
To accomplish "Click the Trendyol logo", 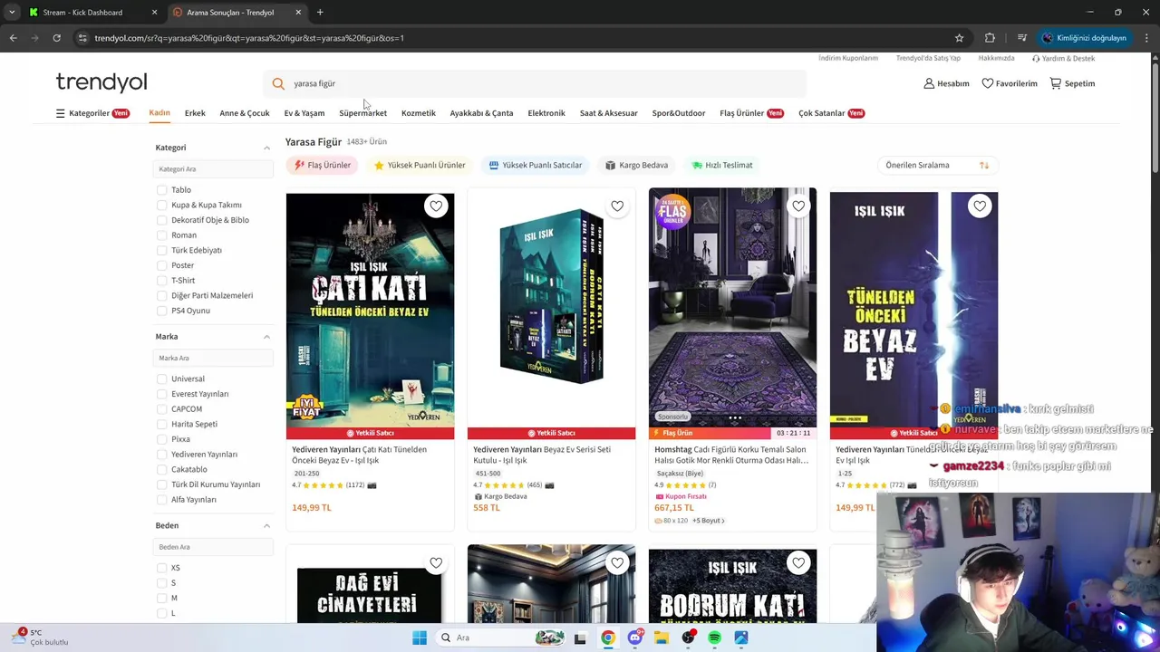I will click(101, 82).
